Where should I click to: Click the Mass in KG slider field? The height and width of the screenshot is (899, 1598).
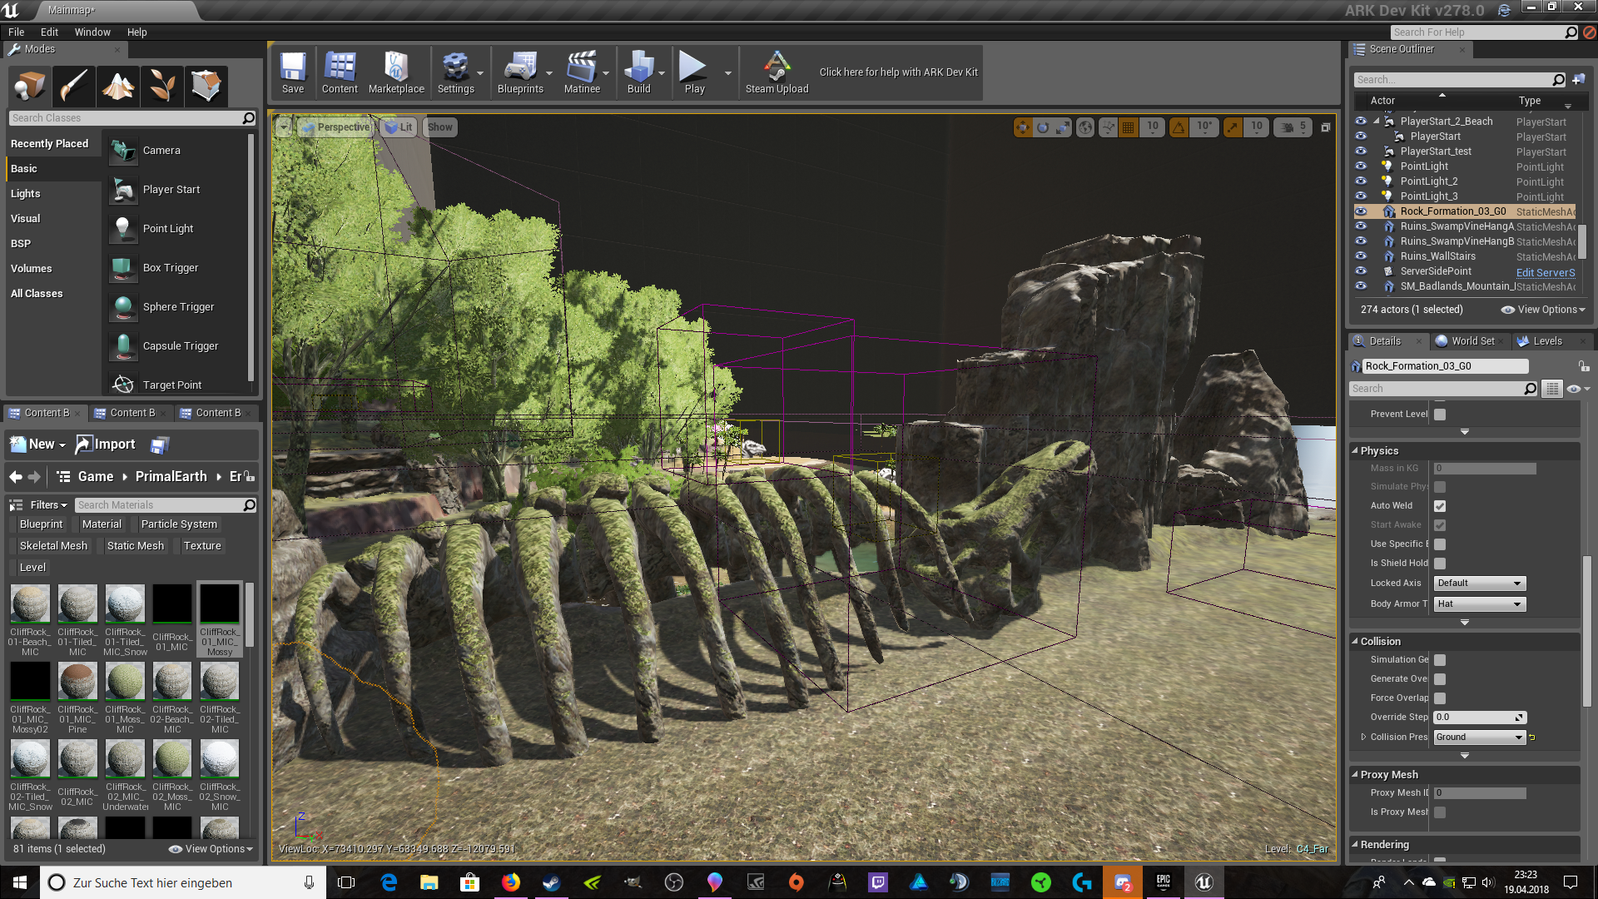[1485, 469]
